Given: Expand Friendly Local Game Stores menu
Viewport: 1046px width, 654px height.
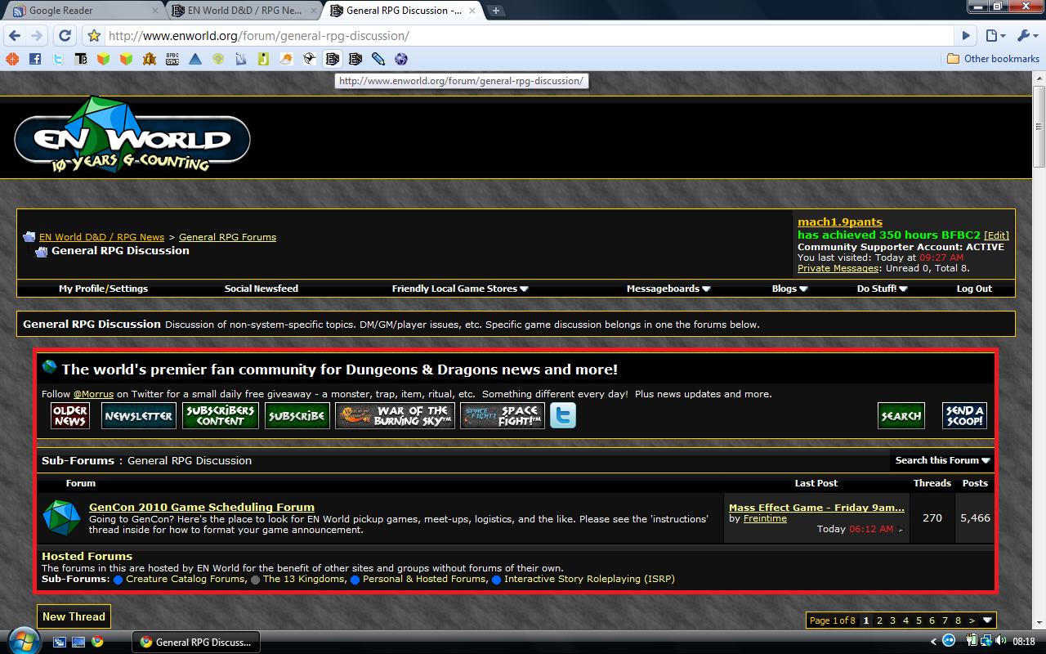Looking at the screenshot, I should coord(460,289).
